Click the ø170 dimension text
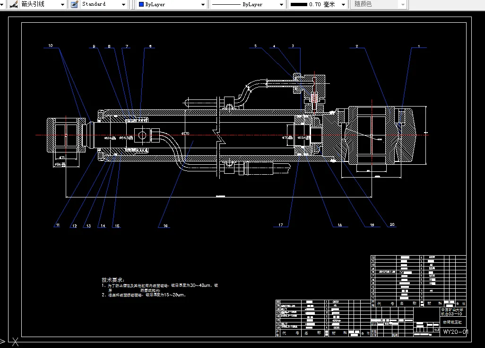 [185, 134]
